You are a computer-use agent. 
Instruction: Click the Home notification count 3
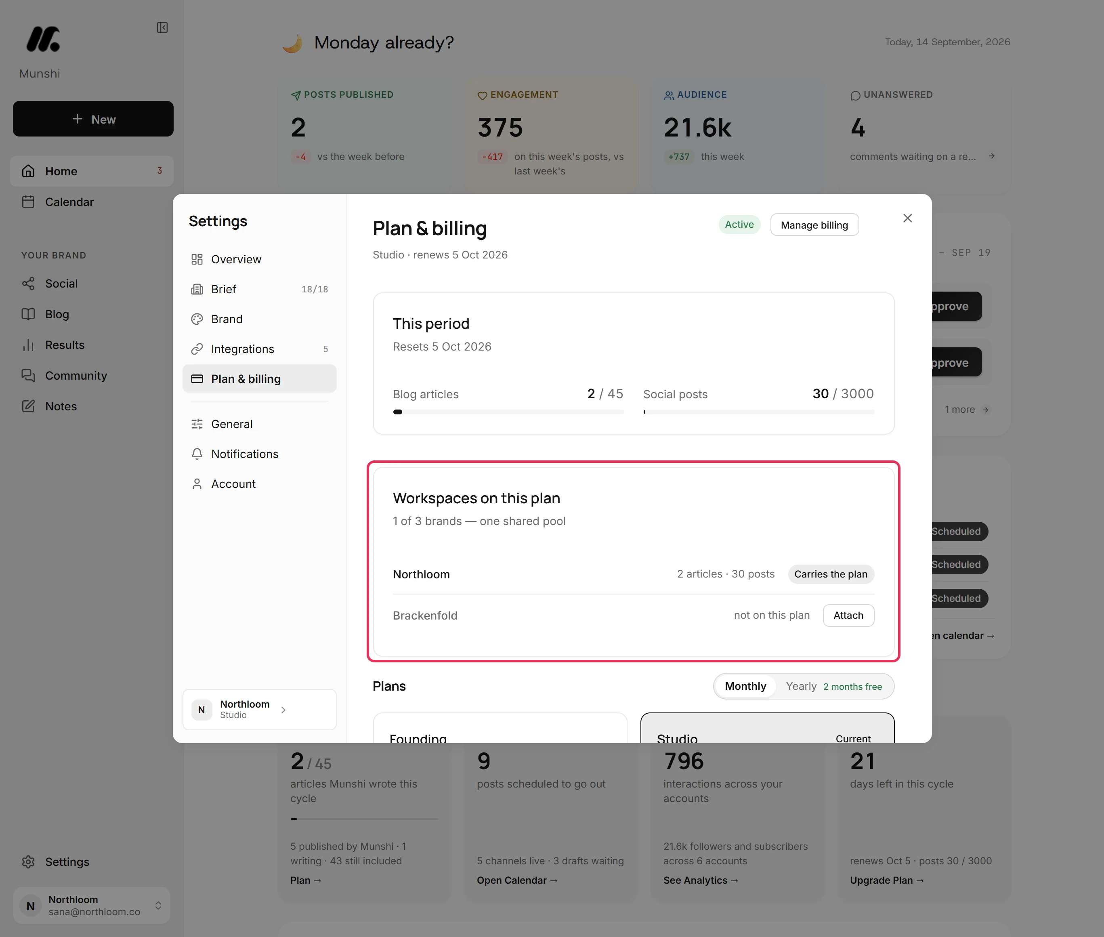coord(160,171)
